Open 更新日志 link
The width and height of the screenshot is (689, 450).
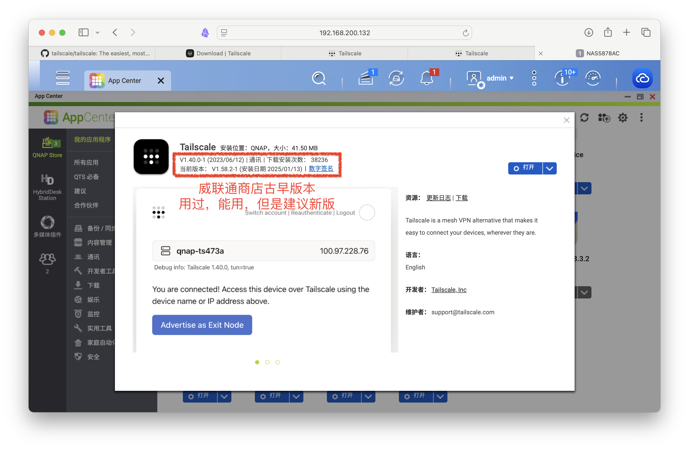pyautogui.click(x=438, y=198)
